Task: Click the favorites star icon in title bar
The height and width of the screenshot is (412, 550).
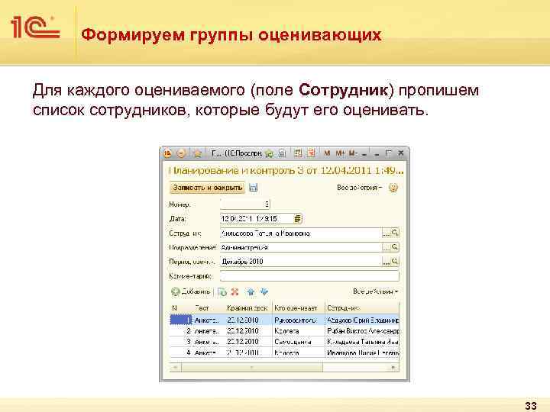Action: coord(198,153)
